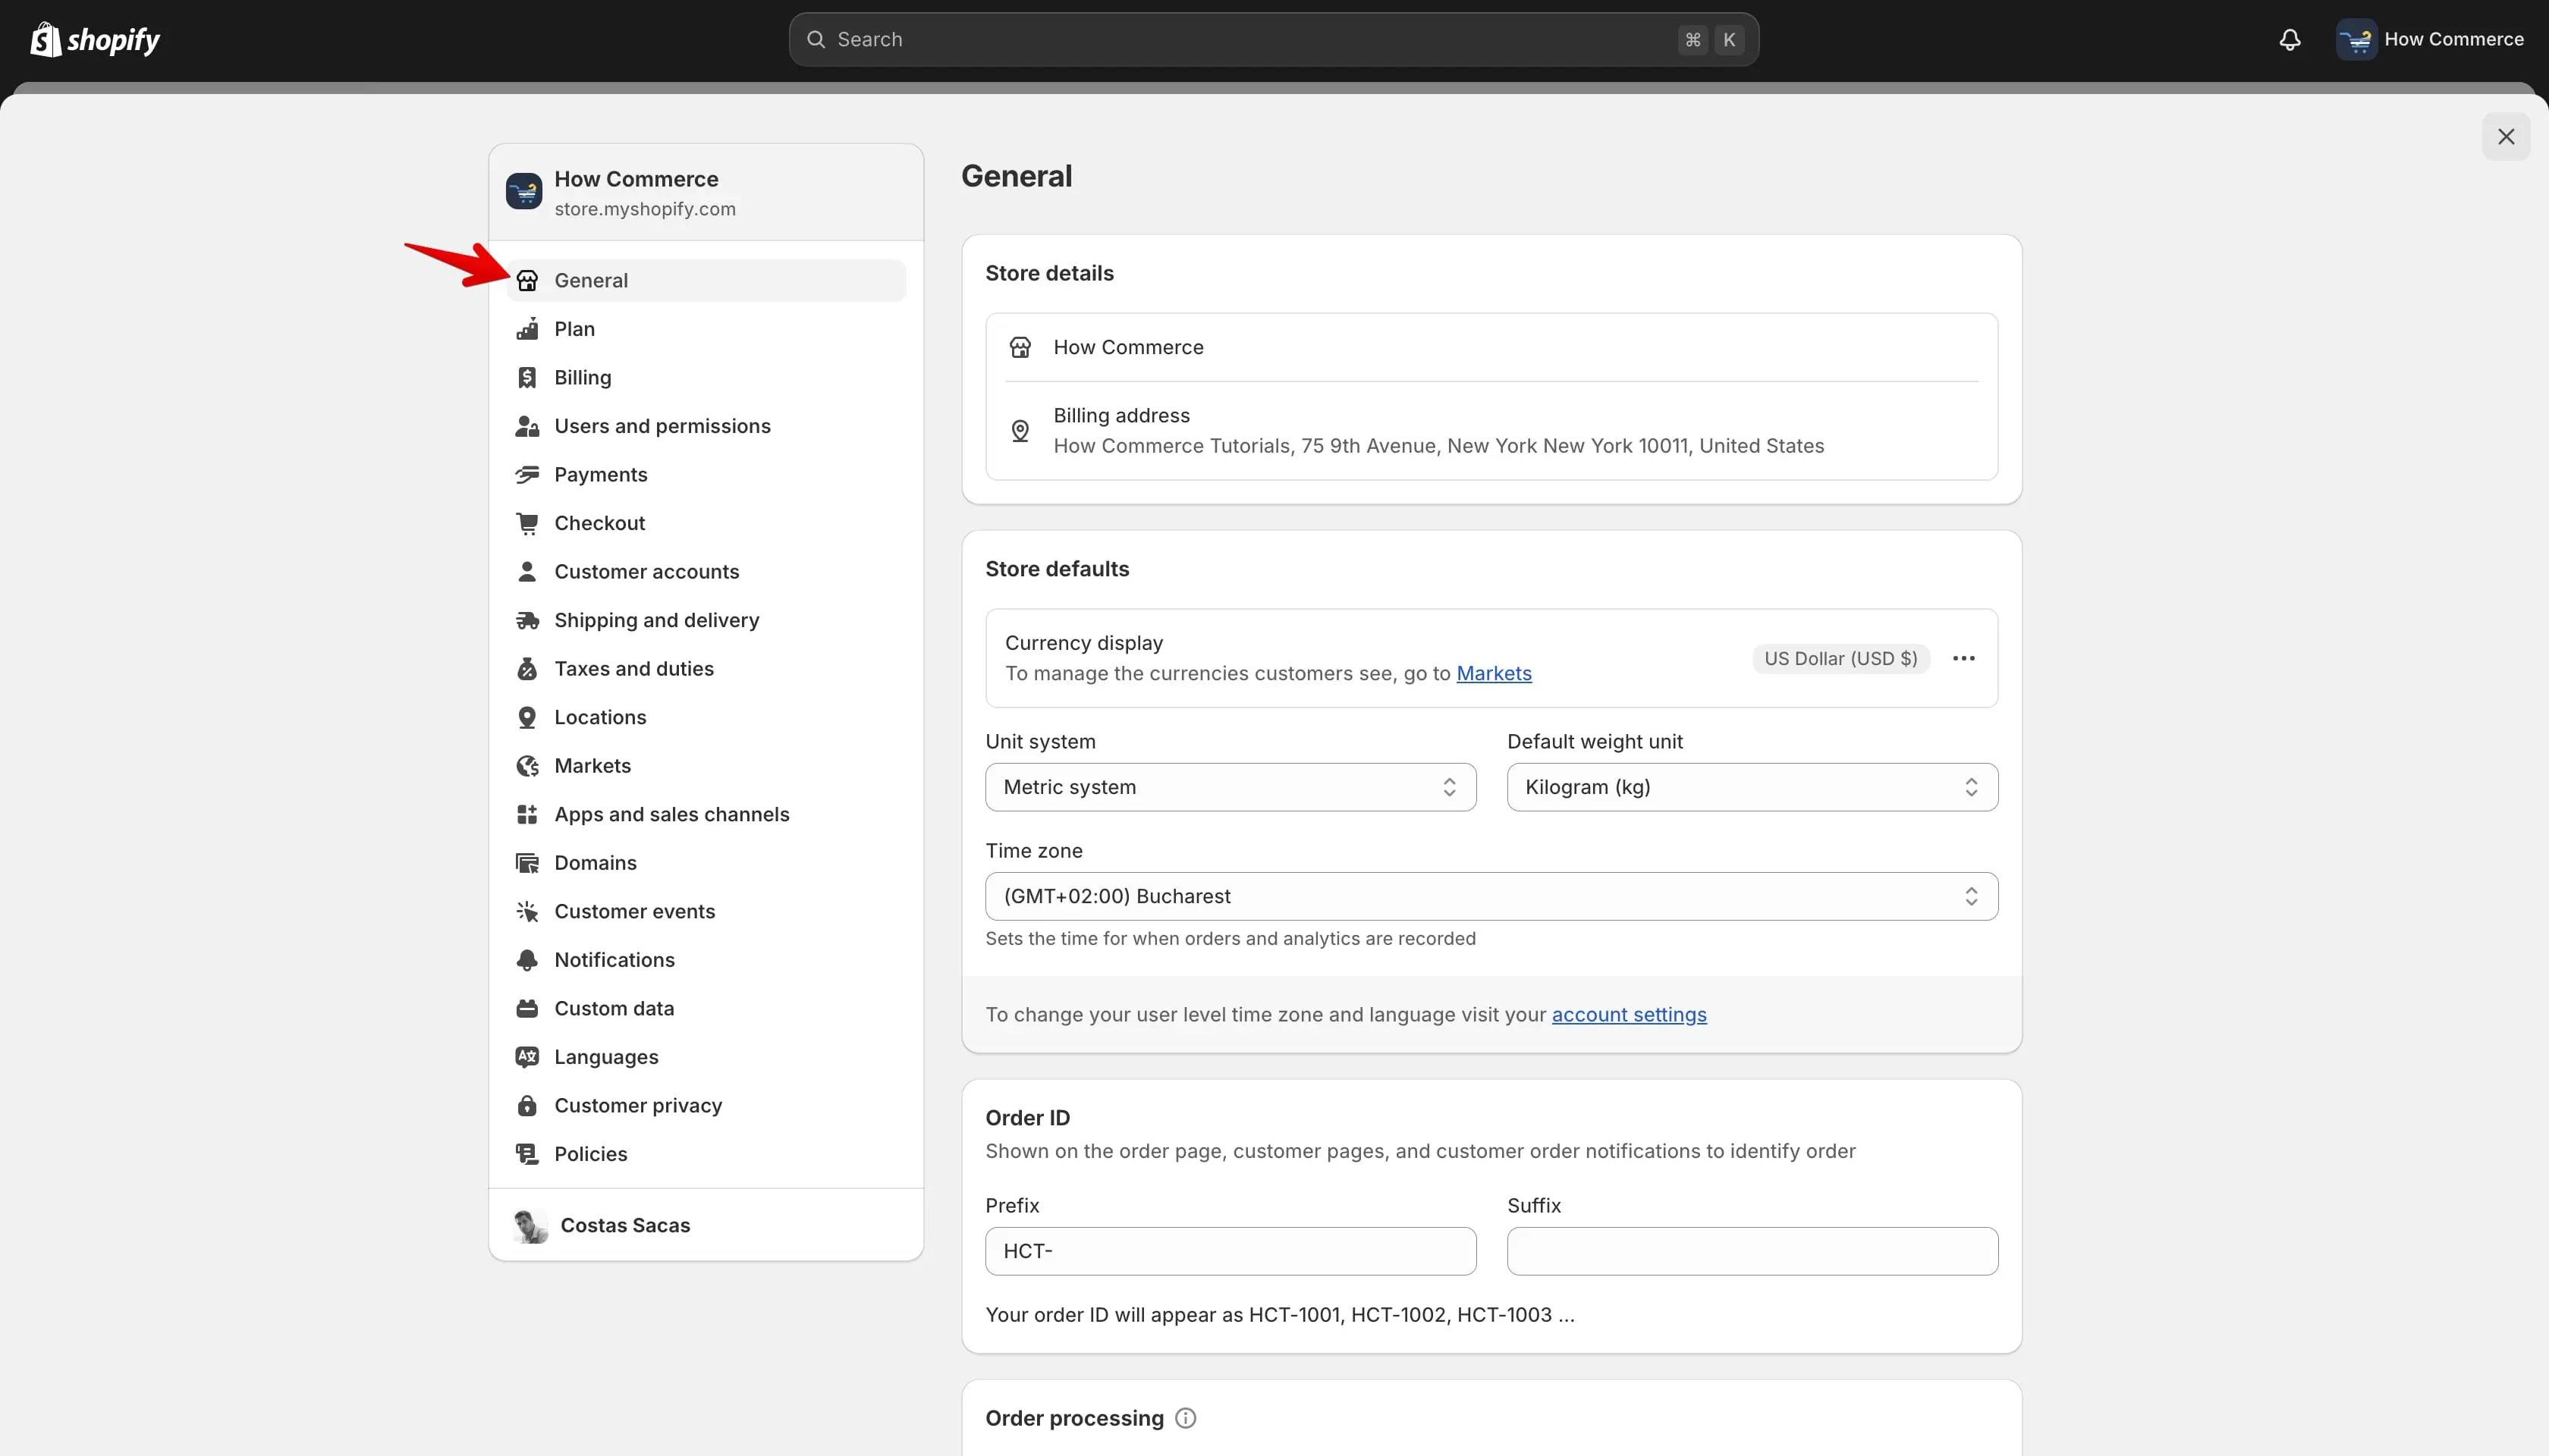Click the General storefront icon in sidebar

click(x=527, y=281)
